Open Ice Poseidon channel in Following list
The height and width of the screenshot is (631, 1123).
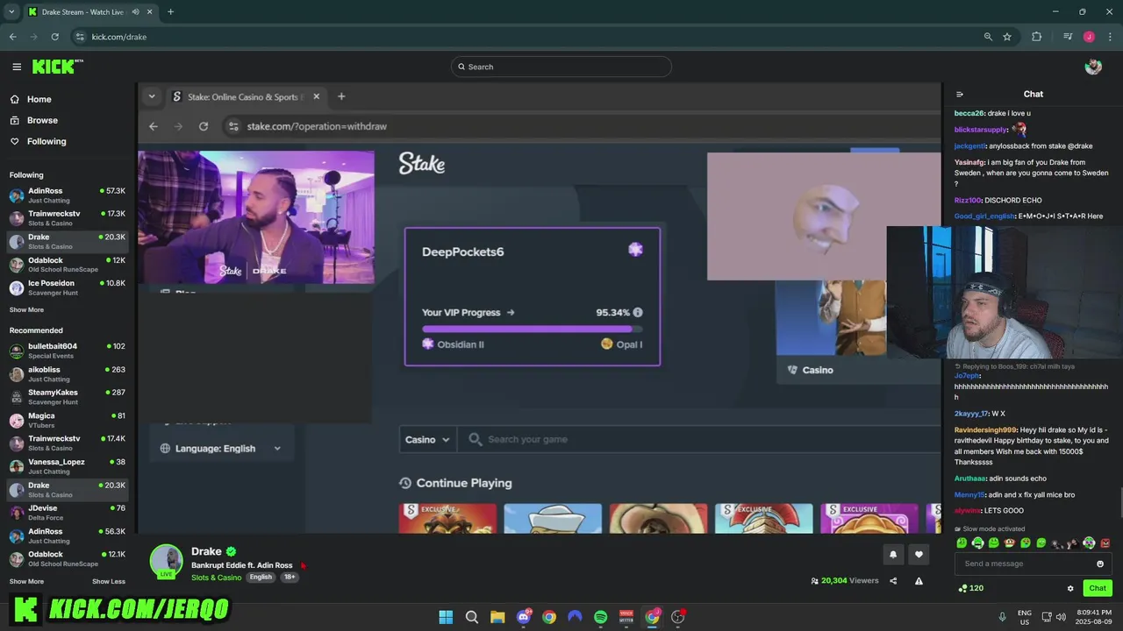(68, 287)
